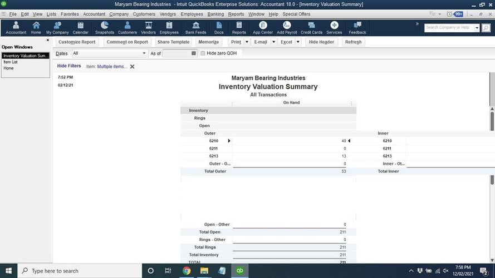Click Share Template button
This screenshot has width=495, height=278.
tap(173, 42)
